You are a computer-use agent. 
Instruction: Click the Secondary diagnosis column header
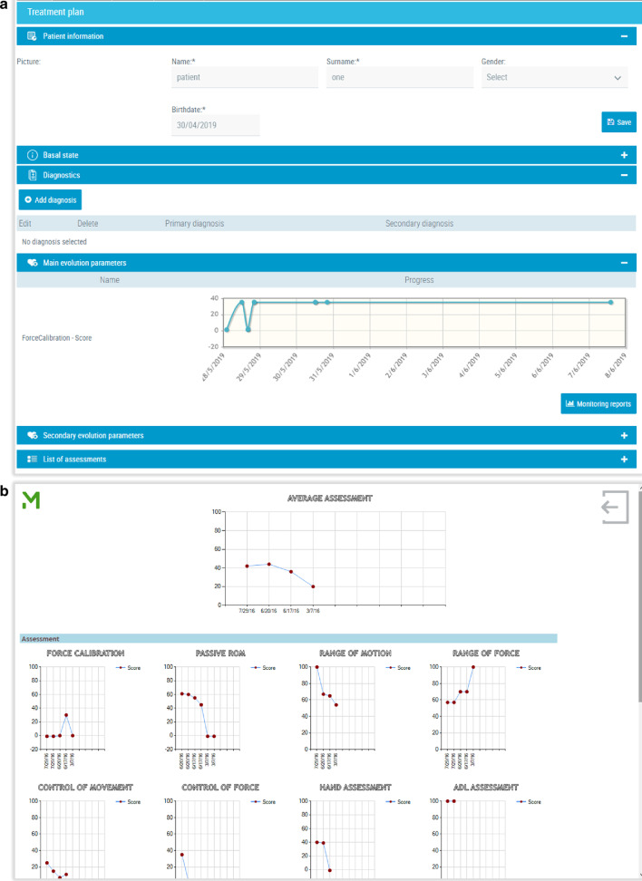(x=419, y=224)
